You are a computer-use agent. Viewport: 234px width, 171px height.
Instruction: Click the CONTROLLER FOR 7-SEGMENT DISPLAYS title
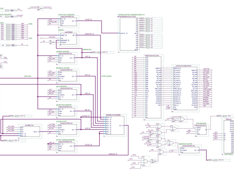pyautogui.click(x=131, y=15)
